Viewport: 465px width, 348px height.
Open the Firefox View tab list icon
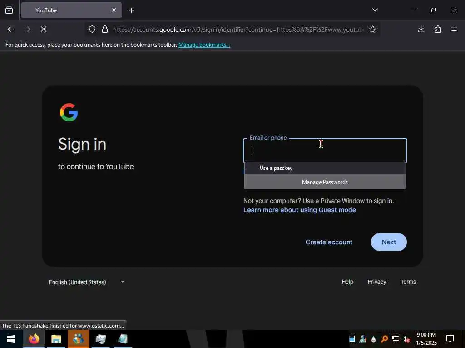9,10
